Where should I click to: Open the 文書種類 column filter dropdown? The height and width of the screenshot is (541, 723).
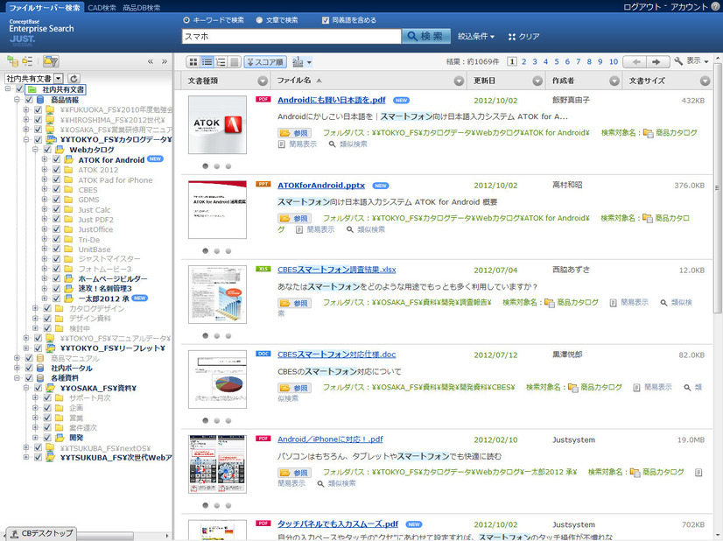[x=263, y=81]
